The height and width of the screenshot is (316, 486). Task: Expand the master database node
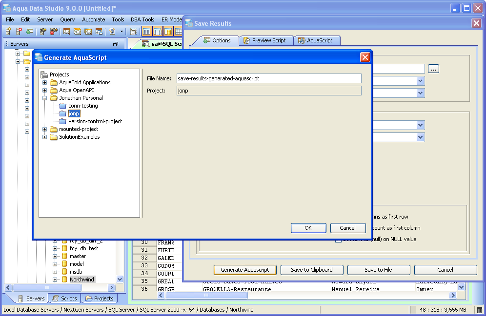55,256
